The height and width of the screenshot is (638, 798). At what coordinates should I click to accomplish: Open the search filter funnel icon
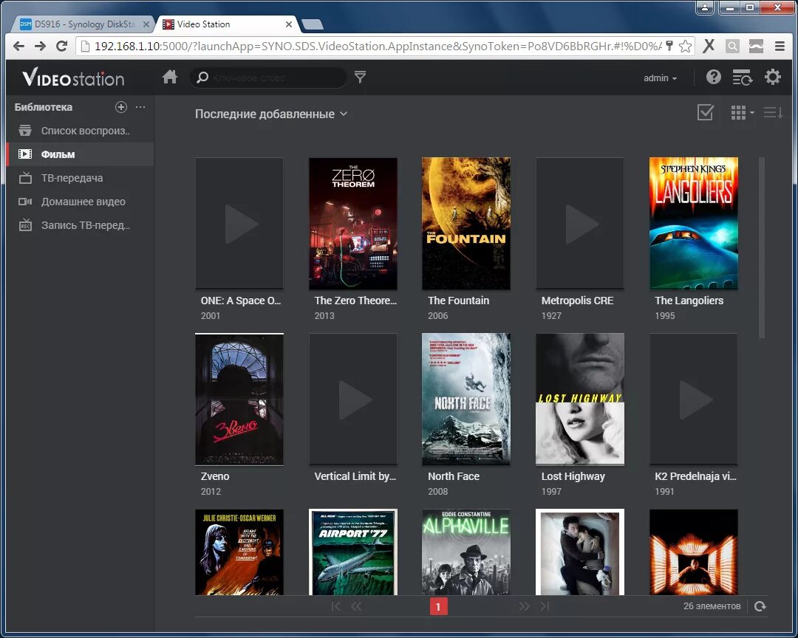(x=360, y=77)
